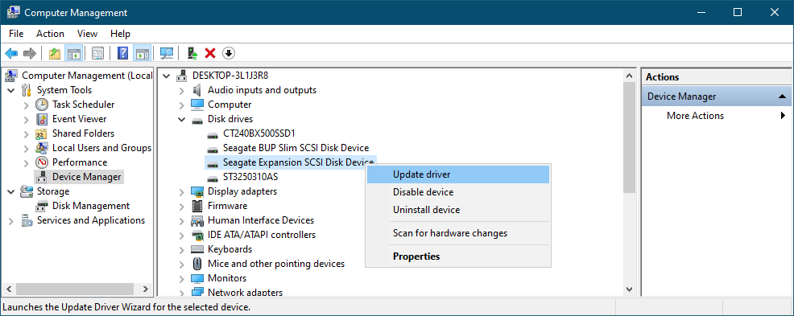Screen dimensions: 794x316
Task: Select Device Manager in left tree
Action: 87,177
